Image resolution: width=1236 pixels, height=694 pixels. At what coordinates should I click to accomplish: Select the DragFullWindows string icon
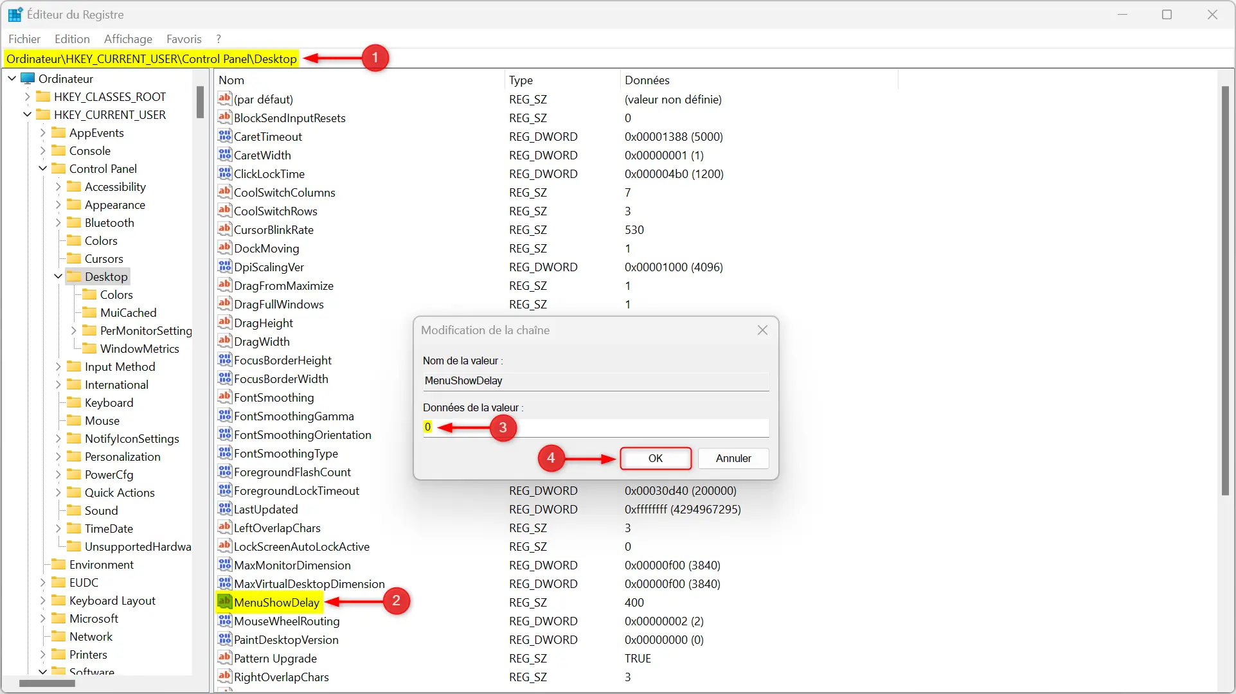tap(224, 304)
